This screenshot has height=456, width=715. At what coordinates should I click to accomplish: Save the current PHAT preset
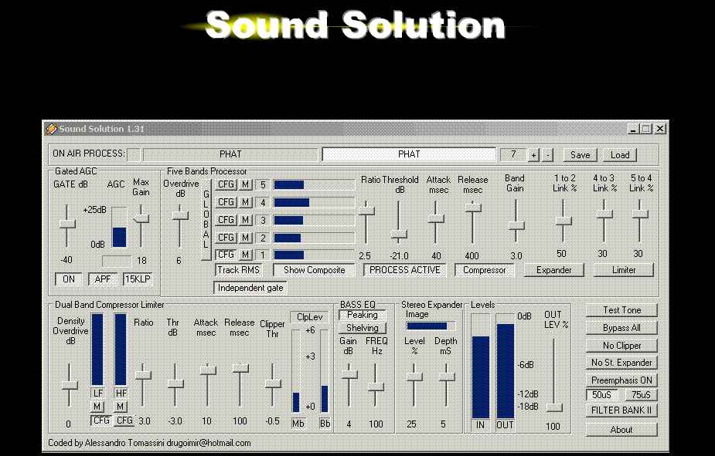(580, 154)
